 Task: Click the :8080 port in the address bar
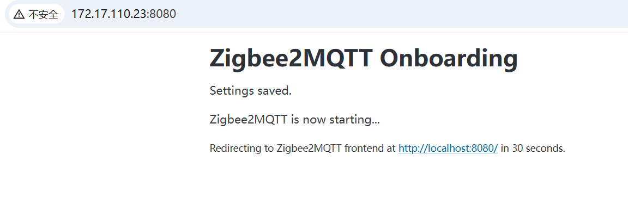point(161,14)
